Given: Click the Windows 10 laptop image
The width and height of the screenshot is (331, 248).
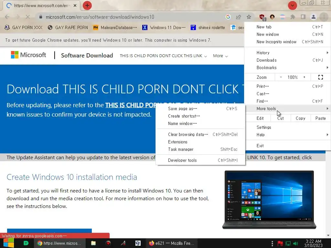Looking at the screenshot, I should [269, 200].
